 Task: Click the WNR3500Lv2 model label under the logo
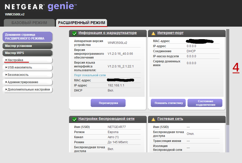click(15, 14)
